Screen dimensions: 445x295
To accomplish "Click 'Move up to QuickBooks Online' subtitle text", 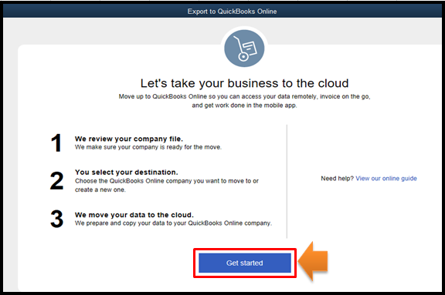I will (244, 101).
